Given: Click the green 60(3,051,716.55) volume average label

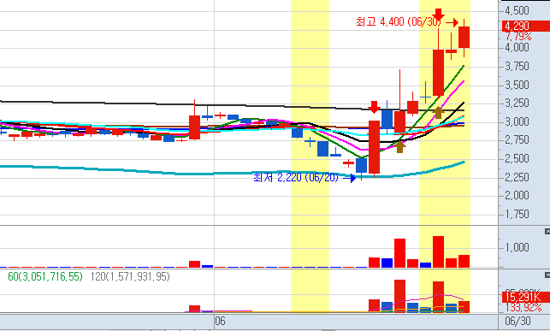Looking at the screenshot, I should pyautogui.click(x=45, y=276).
